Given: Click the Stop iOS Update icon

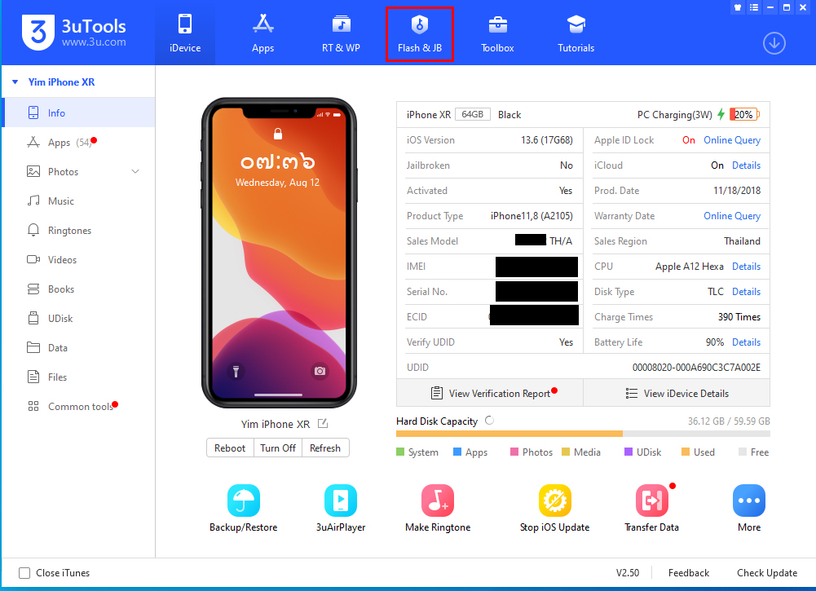Looking at the screenshot, I should click(554, 501).
